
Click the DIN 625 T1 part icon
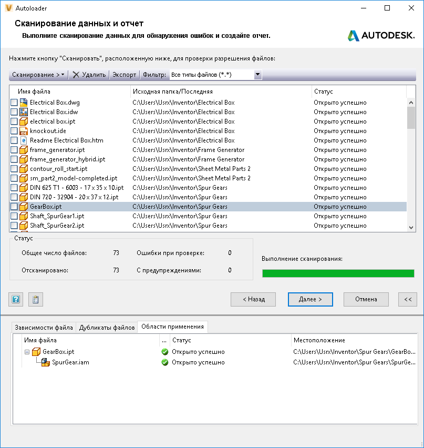point(24,187)
